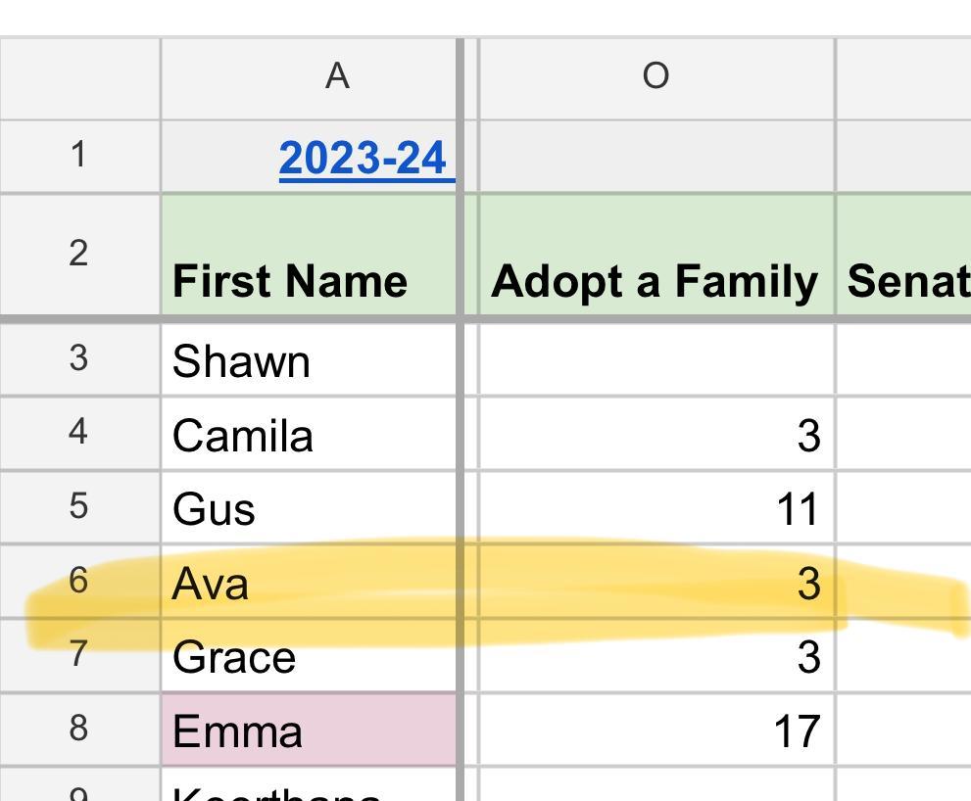971x801 pixels.
Task: Select the cell containing Camila
Action: pos(309,434)
